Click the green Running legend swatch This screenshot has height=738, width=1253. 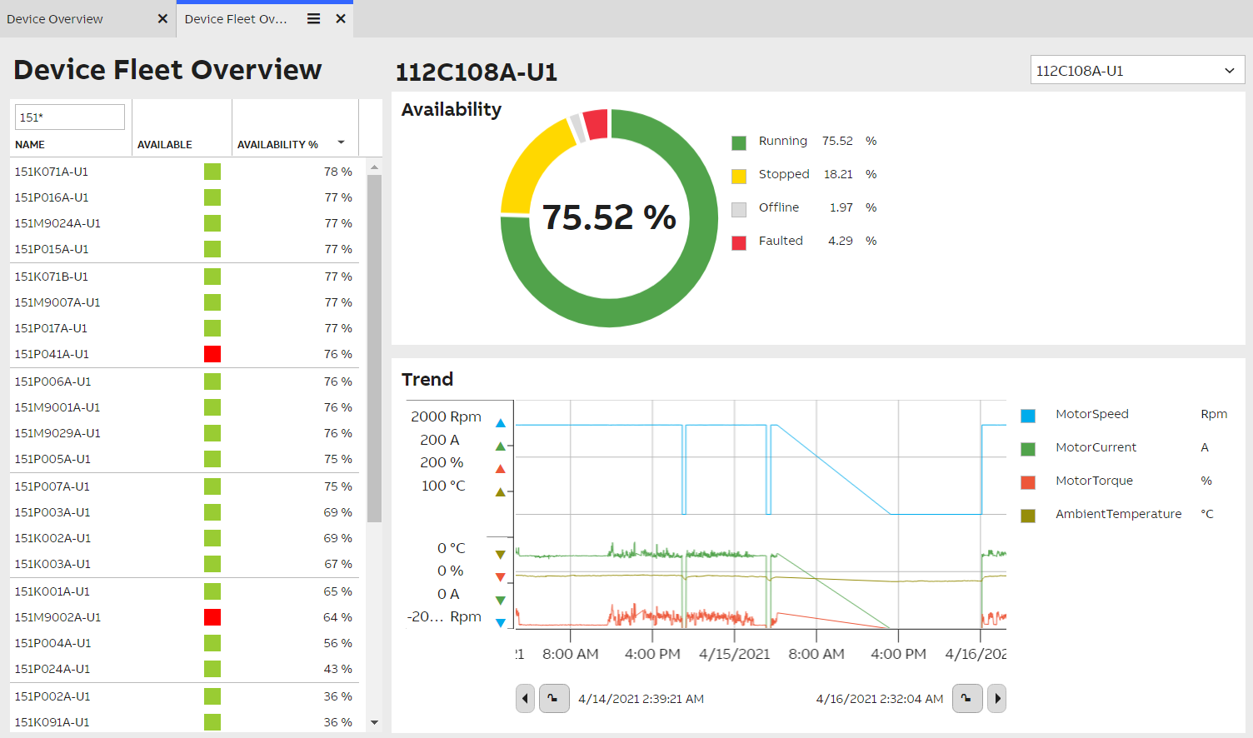coord(739,143)
